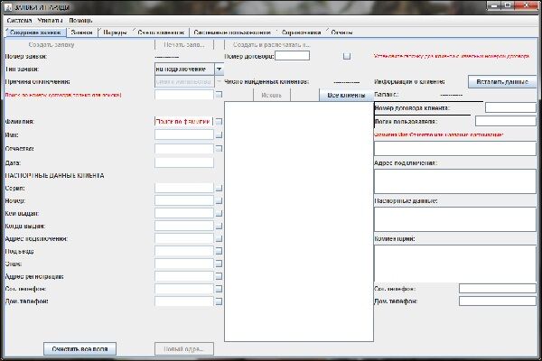Open the Тип заявки dropdown arrow
The height and width of the screenshot is (361, 542).
click(x=219, y=69)
